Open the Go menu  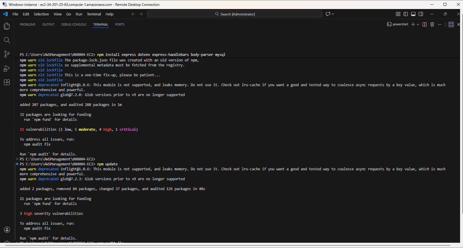coord(69,14)
